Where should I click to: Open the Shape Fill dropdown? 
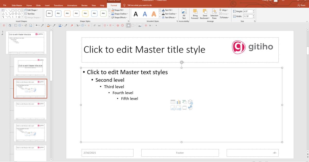(x=118, y=10)
